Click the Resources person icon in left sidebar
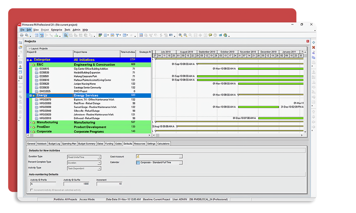This screenshot has width=356, height=213. [20, 67]
